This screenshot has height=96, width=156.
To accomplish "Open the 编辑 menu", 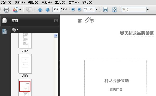I will coord(19,2).
